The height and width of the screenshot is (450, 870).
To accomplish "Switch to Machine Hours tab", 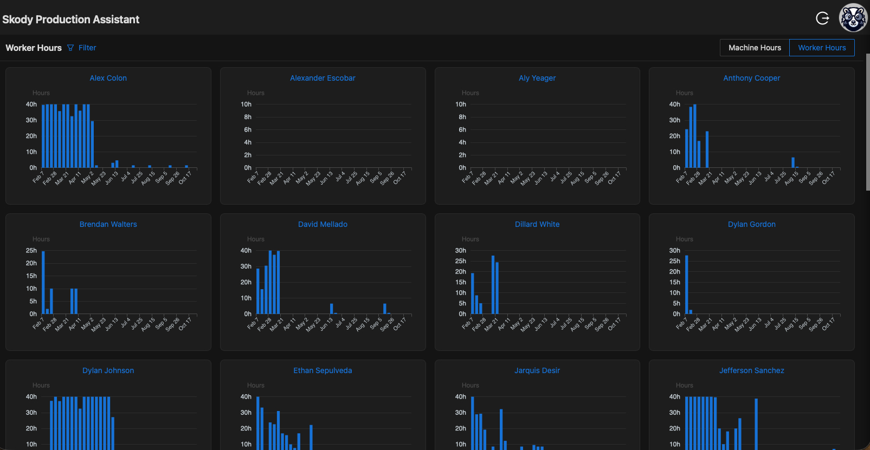I will tap(755, 48).
